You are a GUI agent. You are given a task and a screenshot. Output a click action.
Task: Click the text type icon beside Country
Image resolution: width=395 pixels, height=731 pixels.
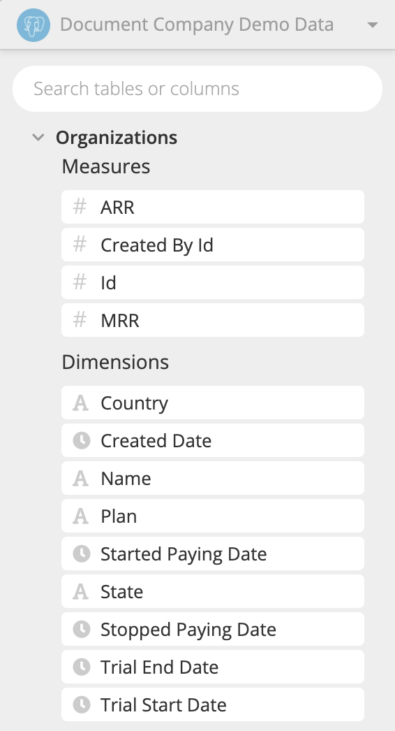point(80,403)
